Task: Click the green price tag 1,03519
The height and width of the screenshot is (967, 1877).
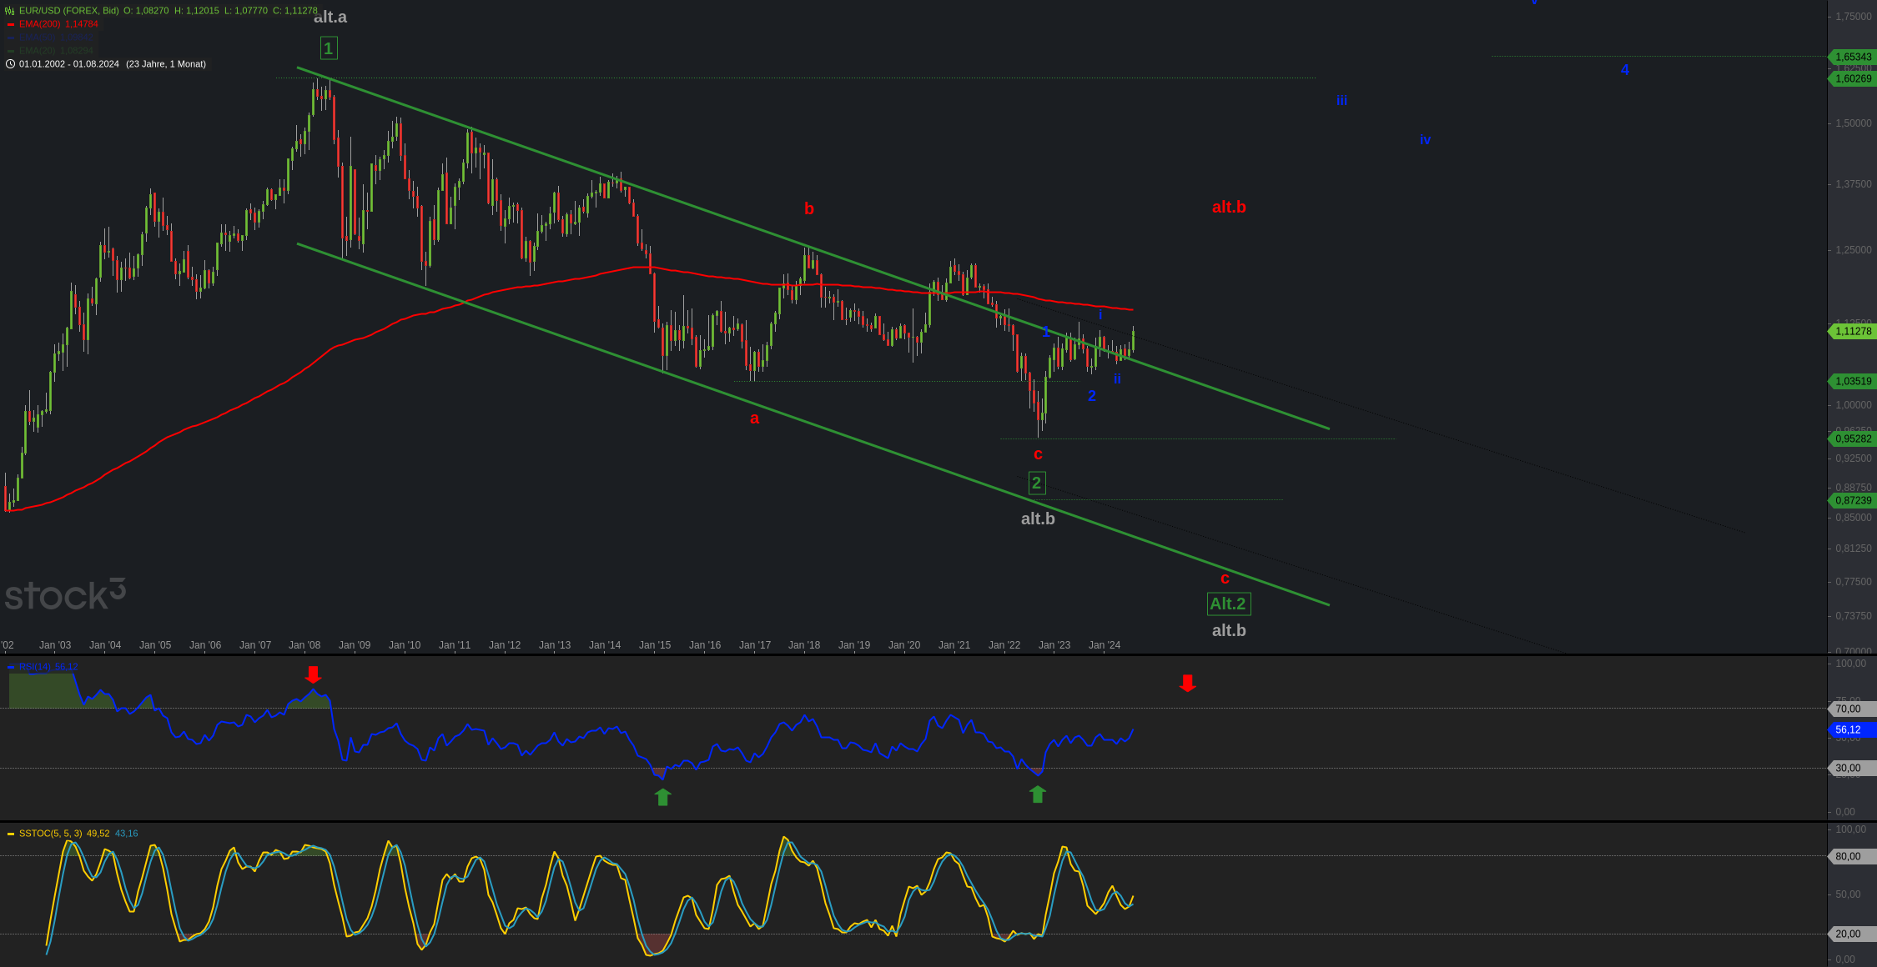Action: 1852,381
